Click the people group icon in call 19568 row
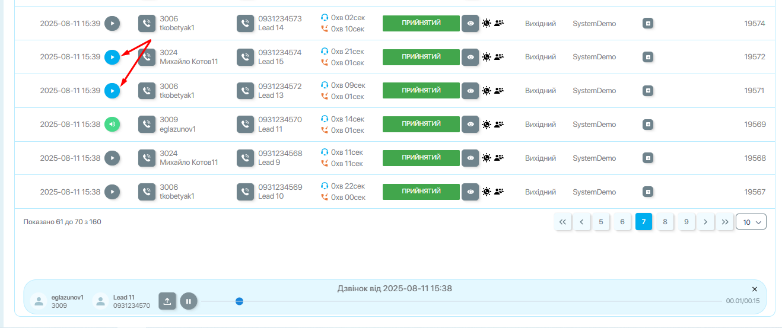 [499, 158]
